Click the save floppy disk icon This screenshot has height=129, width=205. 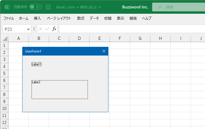pos(48,7)
